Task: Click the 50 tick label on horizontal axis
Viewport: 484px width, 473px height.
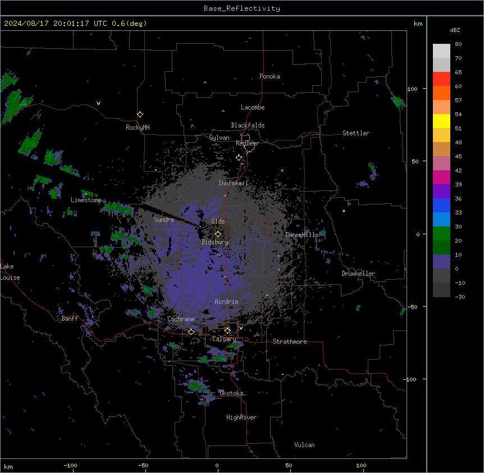Action: 289,465
